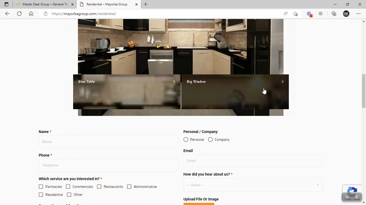
Task: Add this page to favorites star icon
Action: [x=295, y=14]
